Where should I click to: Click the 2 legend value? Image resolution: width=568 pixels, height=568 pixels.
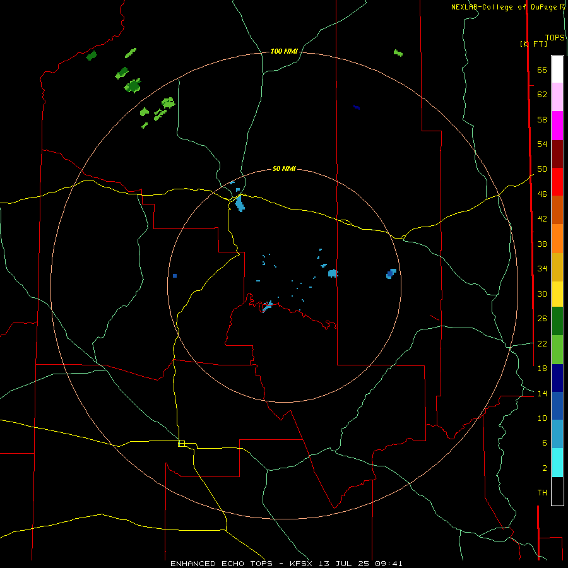point(545,468)
